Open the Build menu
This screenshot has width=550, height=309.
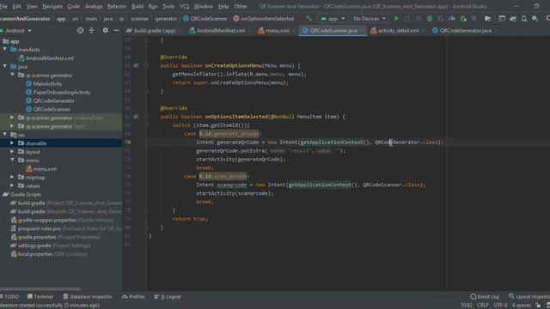coord(137,6)
